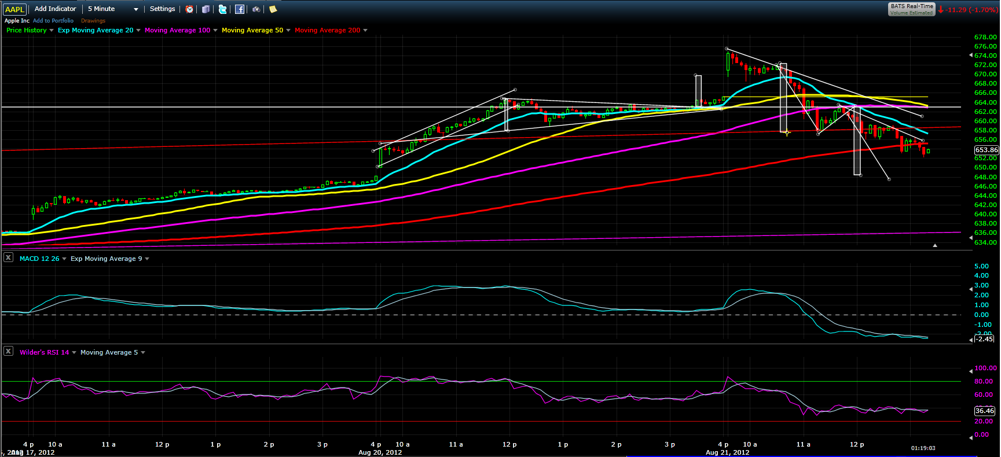Expand Moving Average 5 dropdown arrow
Screen dimensions: 1001x457
pos(143,352)
